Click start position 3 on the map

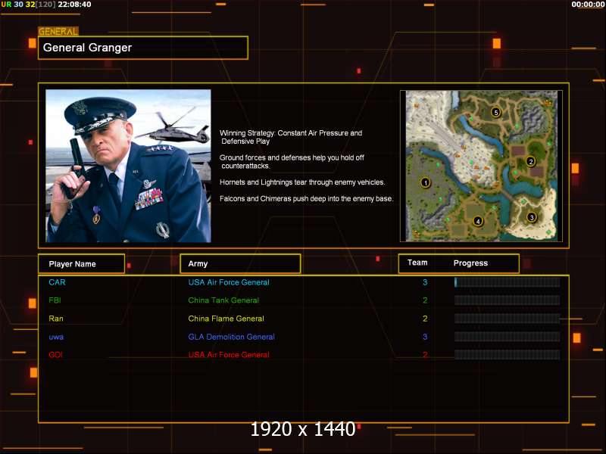coord(532,217)
